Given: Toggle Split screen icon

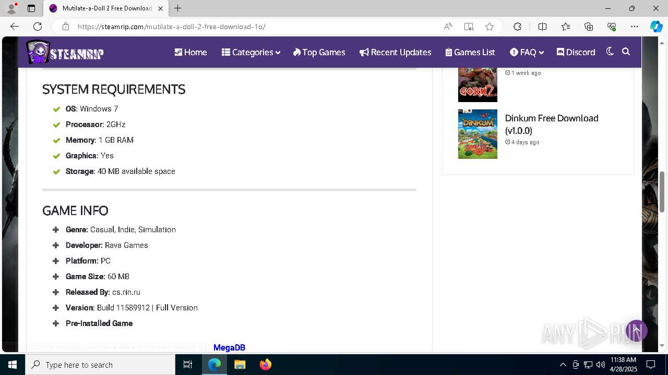Looking at the screenshot, I should tap(542, 27).
